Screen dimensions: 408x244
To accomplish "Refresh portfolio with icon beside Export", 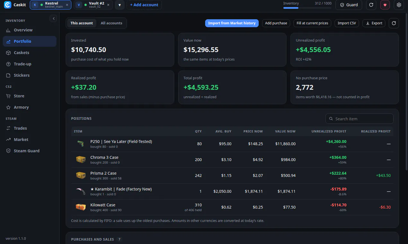I will tap(394, 23).
